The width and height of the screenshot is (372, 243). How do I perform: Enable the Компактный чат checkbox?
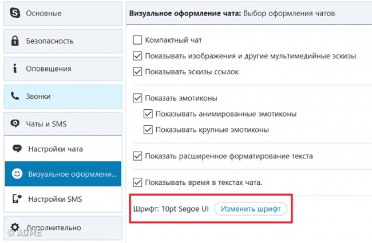[137, 41]
